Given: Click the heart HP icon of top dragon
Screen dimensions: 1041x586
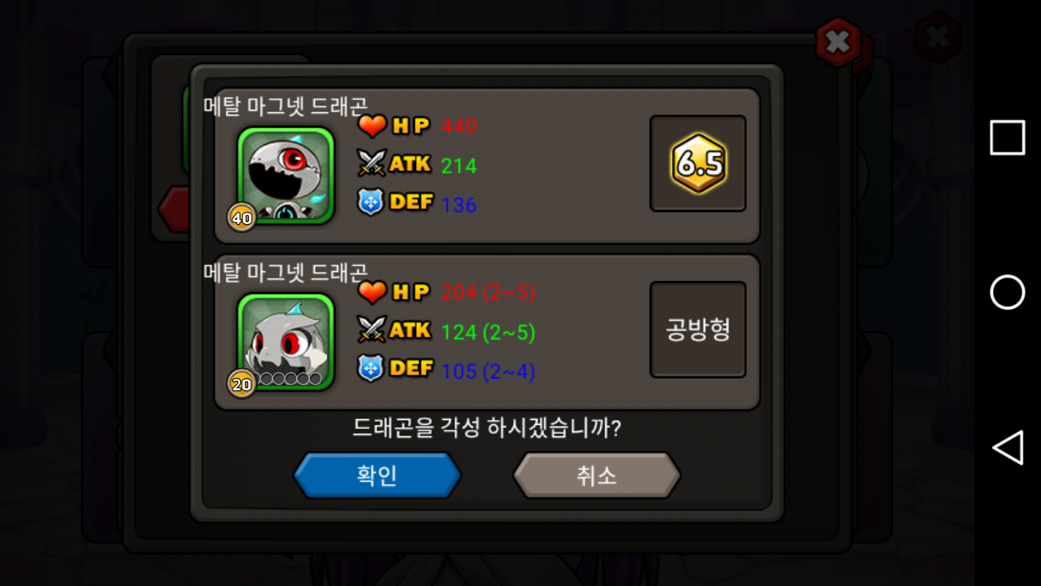Looking at the screenshot, I should (372, 126).
